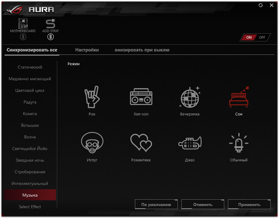
Task: Select the Рок music mode hand icon
Action: pyautogui.click(x=92, y=97)
